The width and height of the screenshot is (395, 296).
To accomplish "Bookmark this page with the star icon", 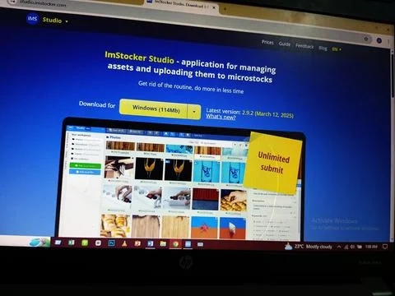I will [x=366, y=39].
